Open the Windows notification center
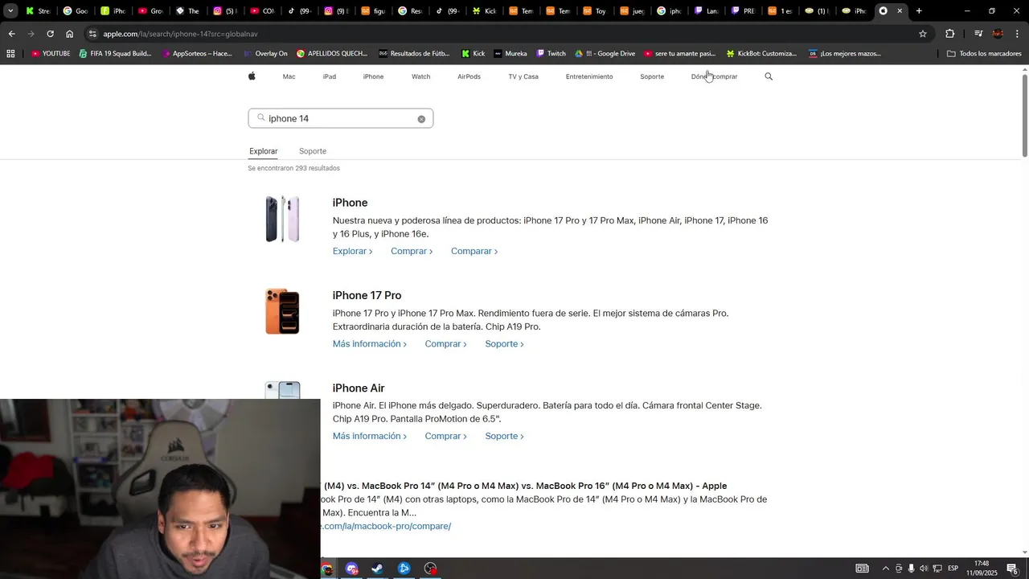 1012,569
